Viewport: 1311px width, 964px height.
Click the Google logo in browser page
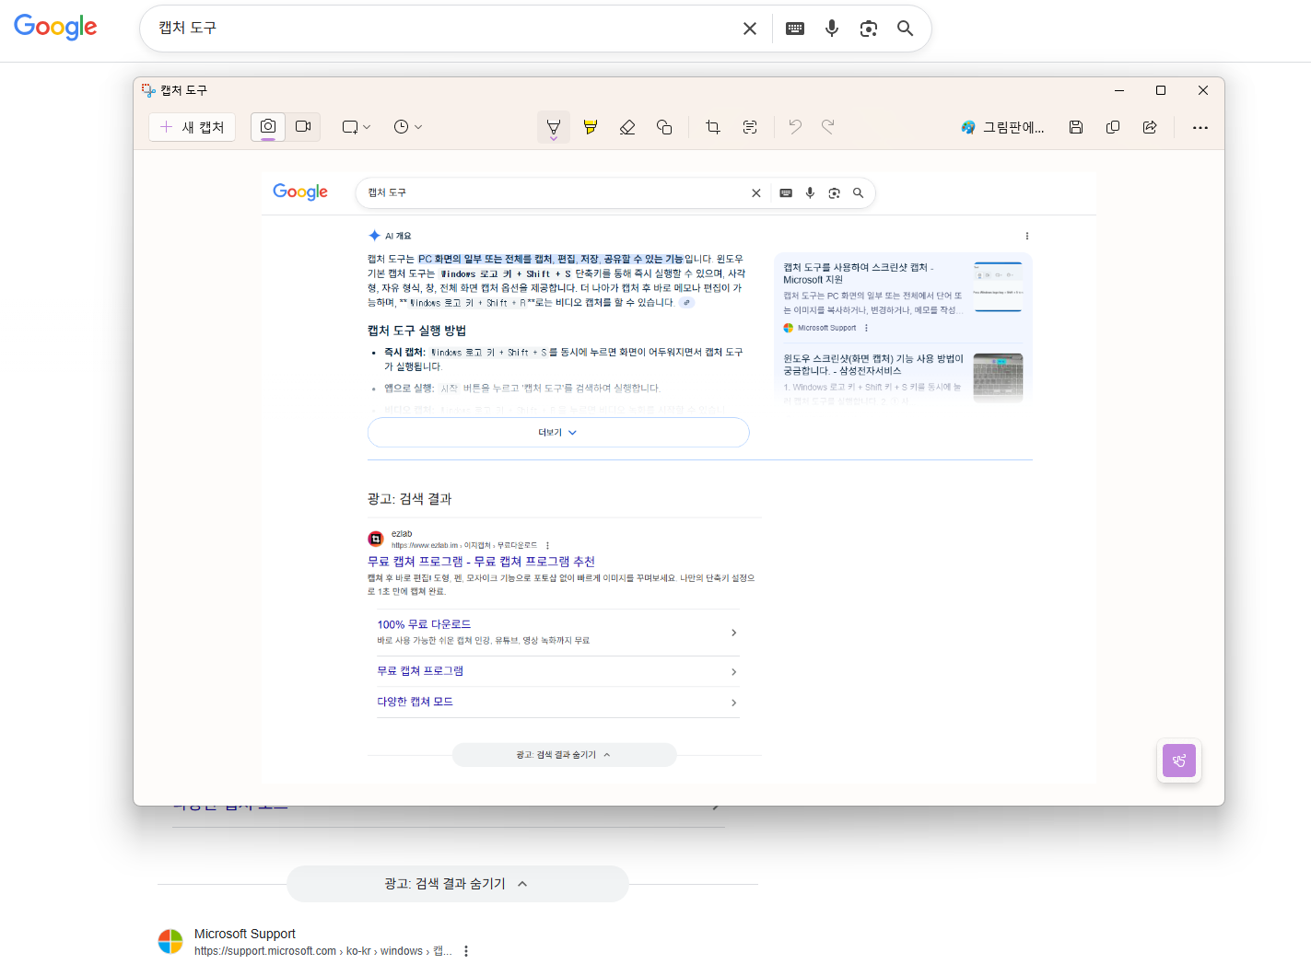(55, 27)
